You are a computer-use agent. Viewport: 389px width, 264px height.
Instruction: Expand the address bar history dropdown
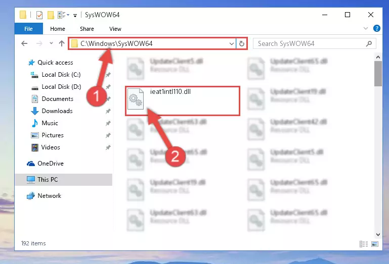pos(232,44)
